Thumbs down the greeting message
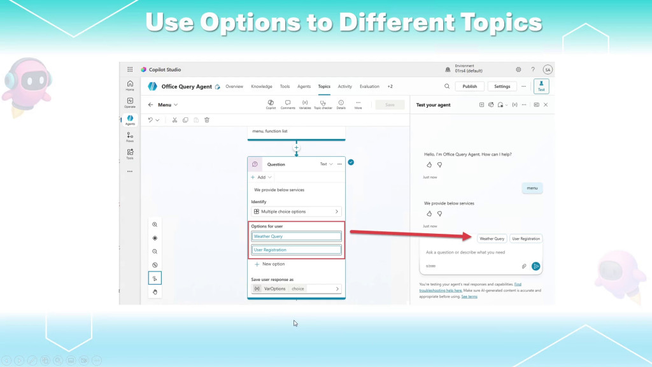Viewport: 652px width, 367px height. point(439,165)
